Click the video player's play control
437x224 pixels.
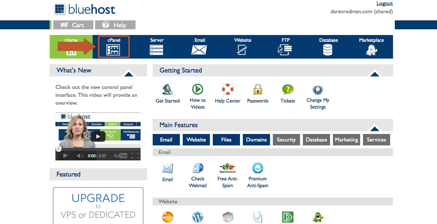65,156
